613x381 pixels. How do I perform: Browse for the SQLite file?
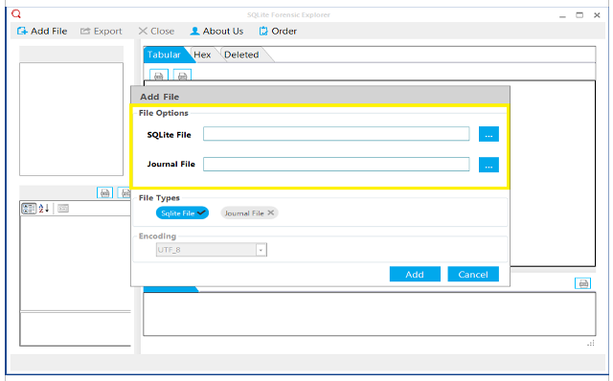(488, 134)
